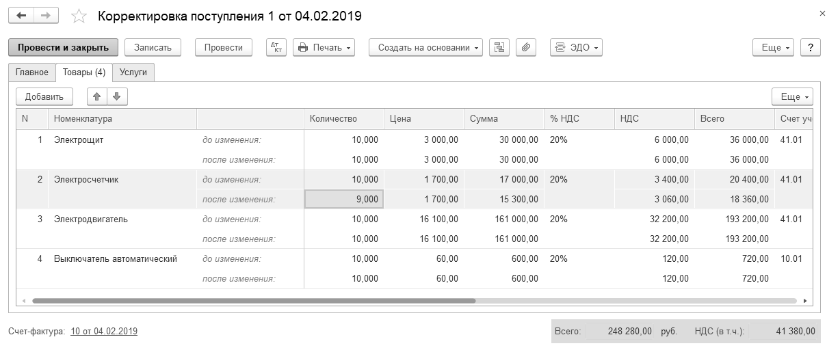Show Дт/Кт accounting entries
This screenshot has height=348, width=827.
276,47
